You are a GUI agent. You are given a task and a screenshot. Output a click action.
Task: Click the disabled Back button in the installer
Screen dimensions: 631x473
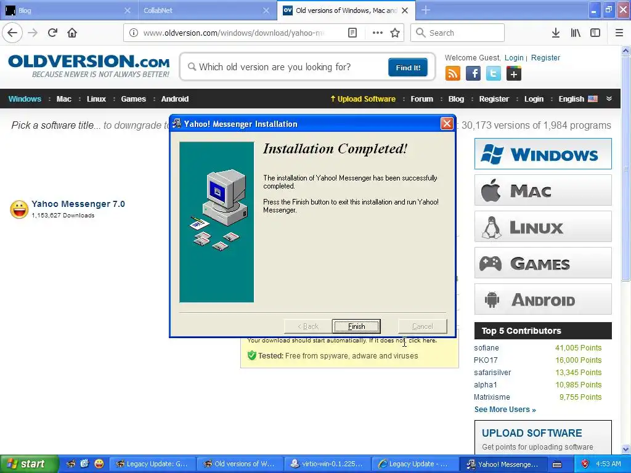coord(308,326)
